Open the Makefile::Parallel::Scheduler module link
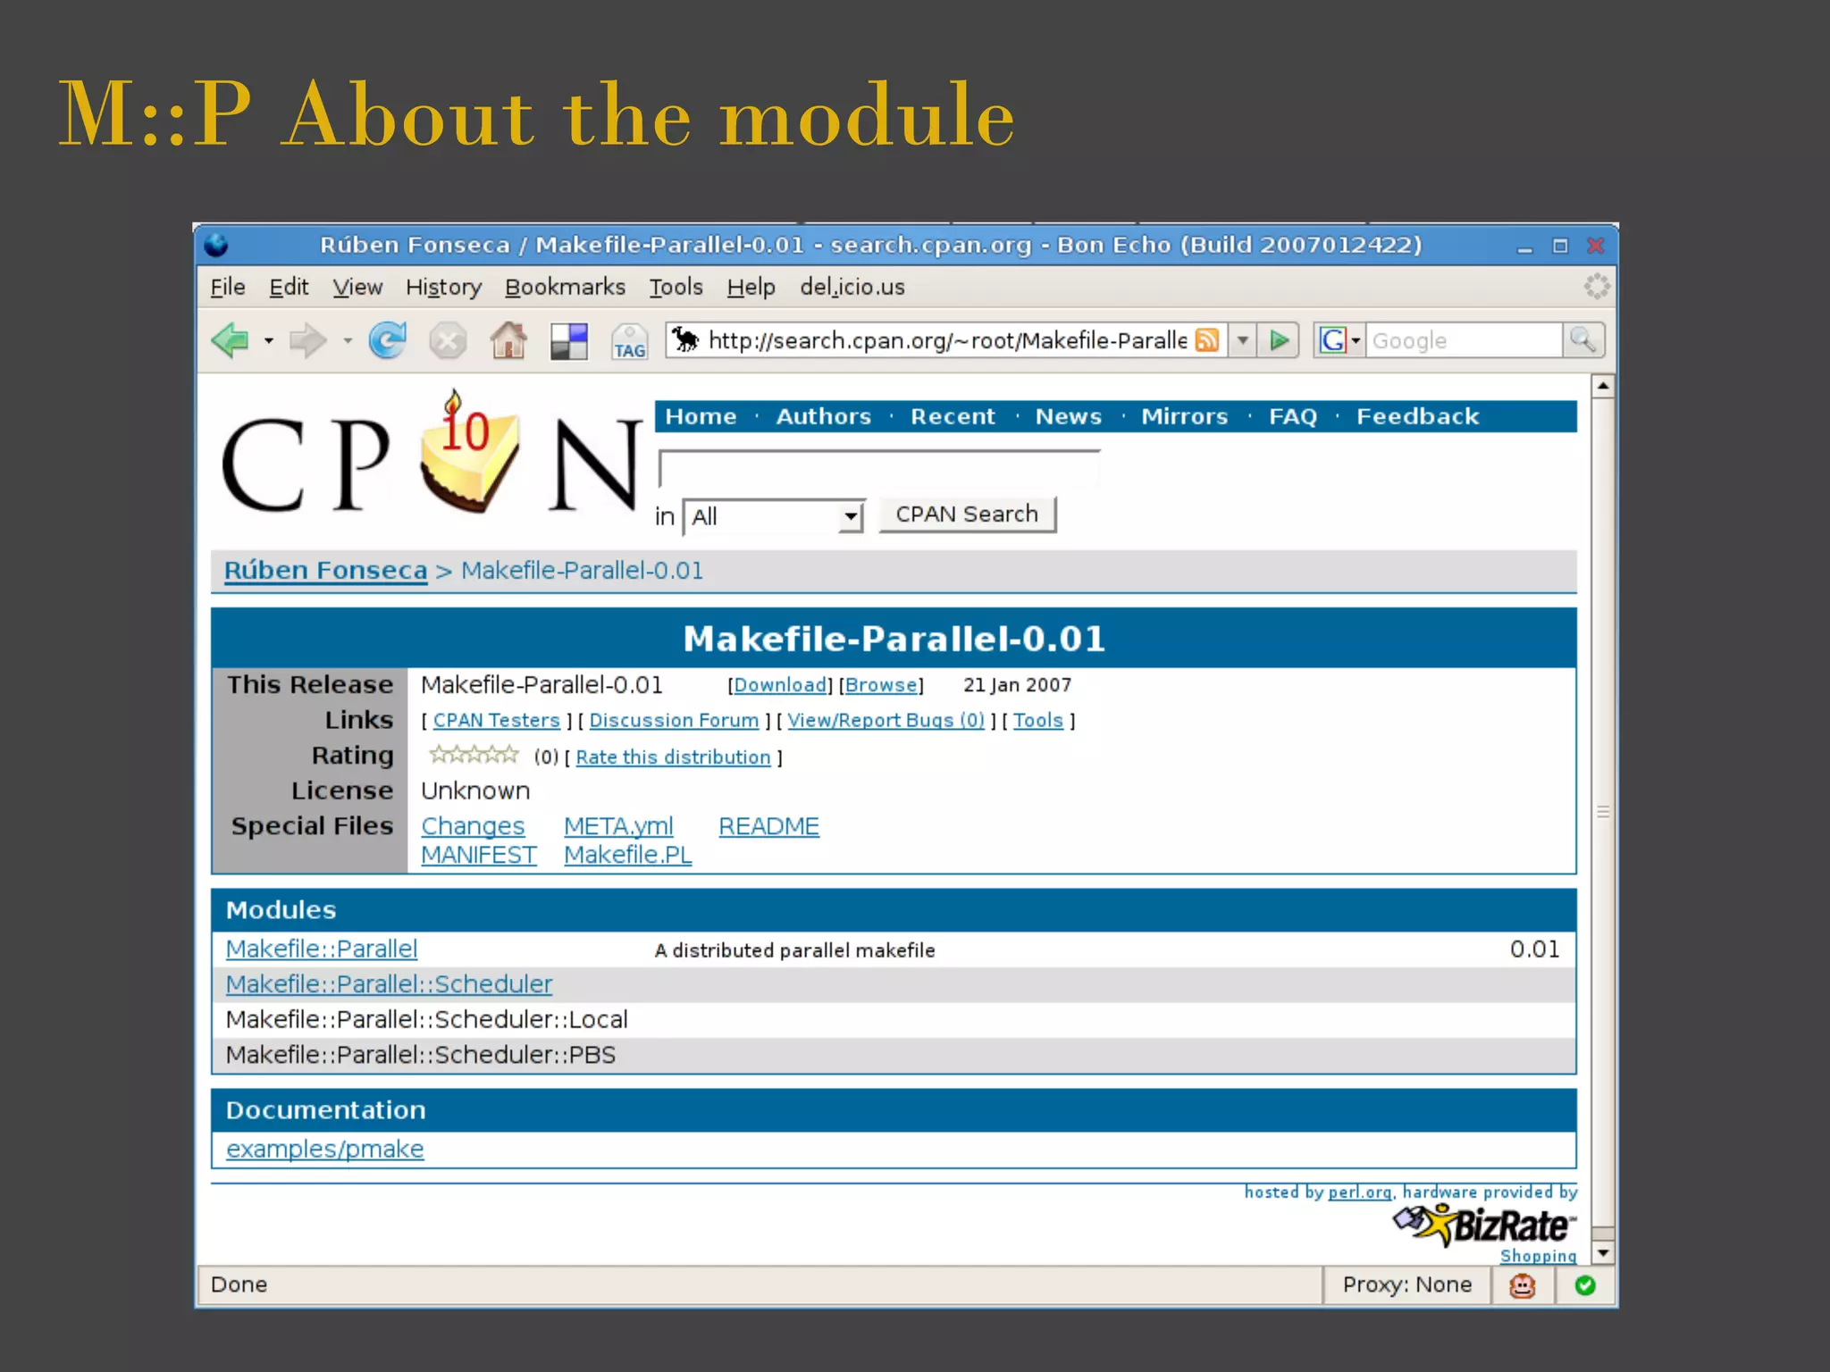Screen dimensions: 1830x1372 pos(389,984)
